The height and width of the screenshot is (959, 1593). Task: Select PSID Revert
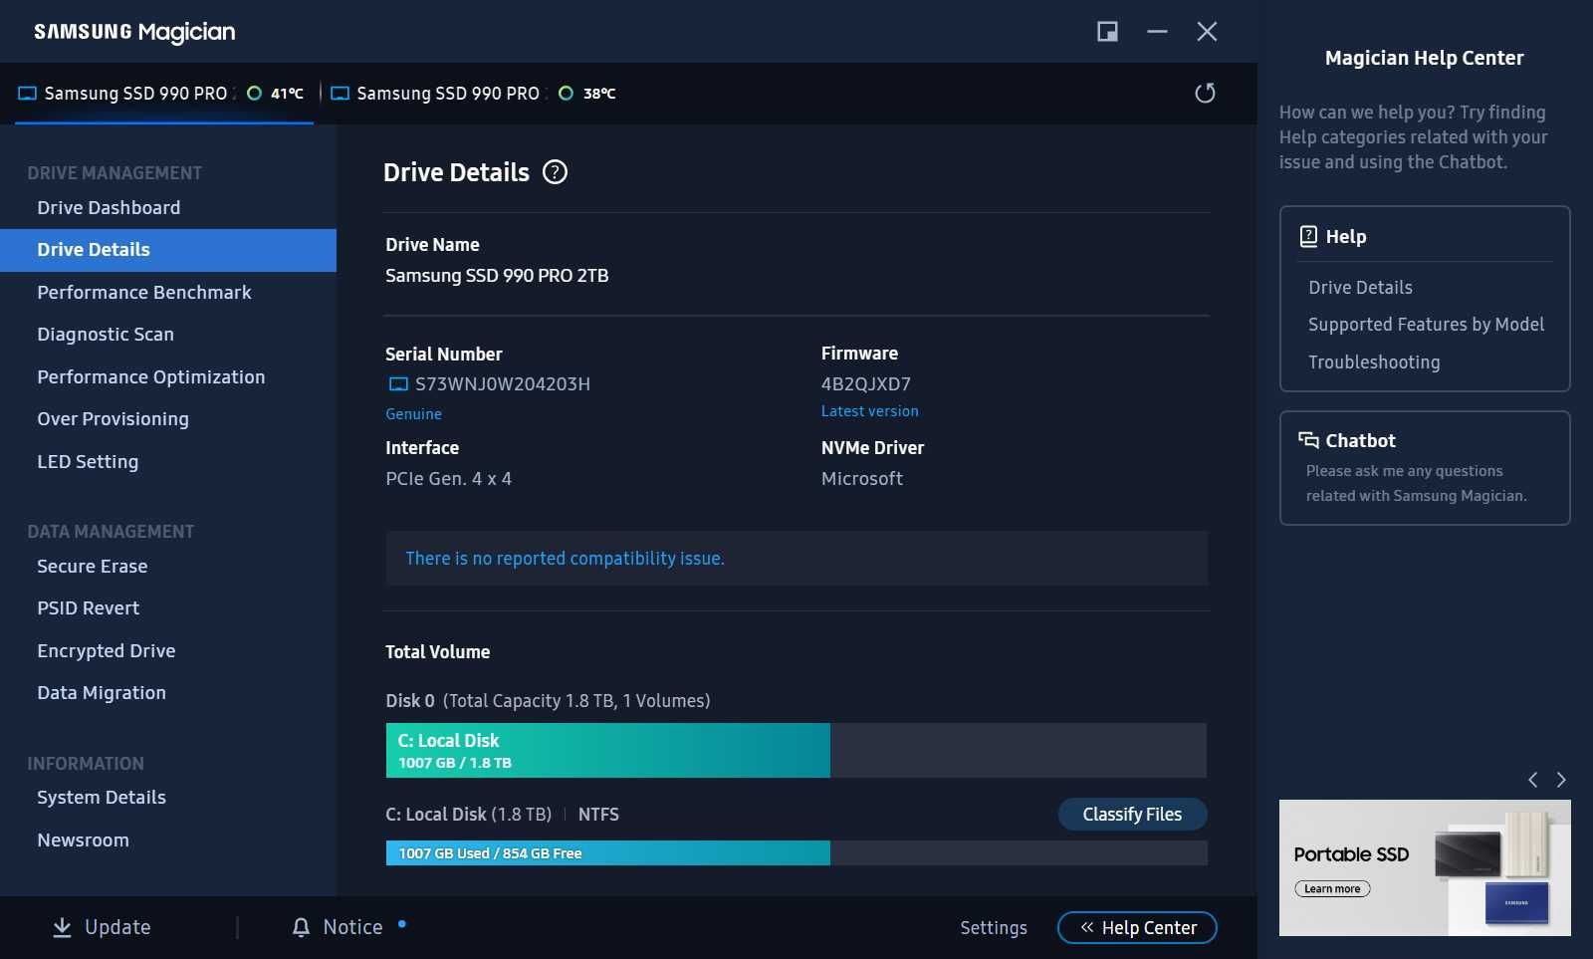click(x=89, y=608)
